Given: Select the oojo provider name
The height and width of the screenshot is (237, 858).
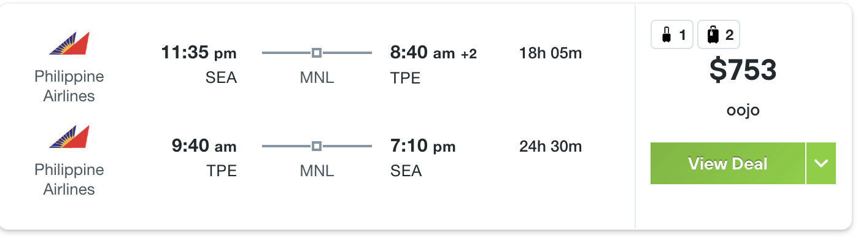Looking at the screenshot, I should pyautogui.click(x=743, y=111).
